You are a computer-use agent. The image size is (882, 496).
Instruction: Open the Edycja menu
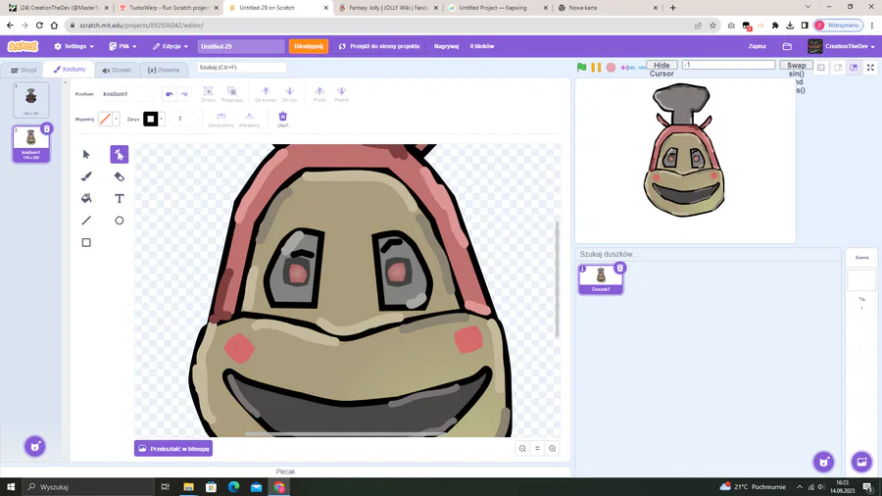click(x=170, y=46)
